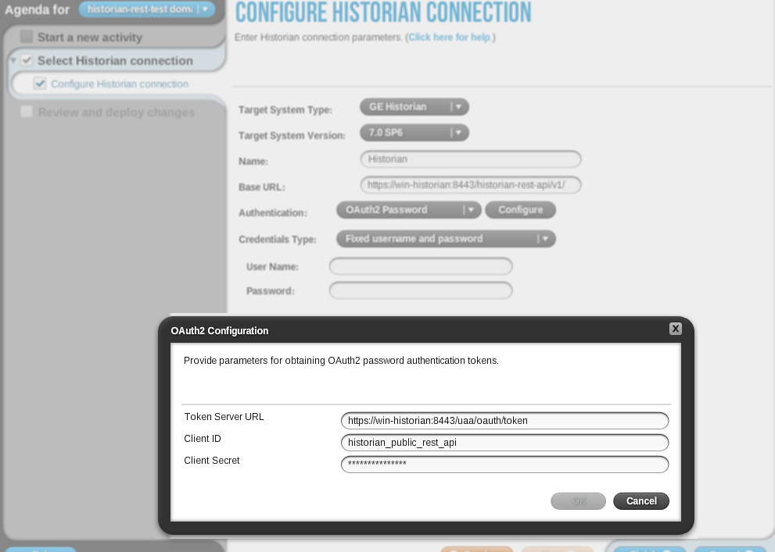
Task: Toggle the Configure Historian connection checkbox
Action: tap(40, 84)
